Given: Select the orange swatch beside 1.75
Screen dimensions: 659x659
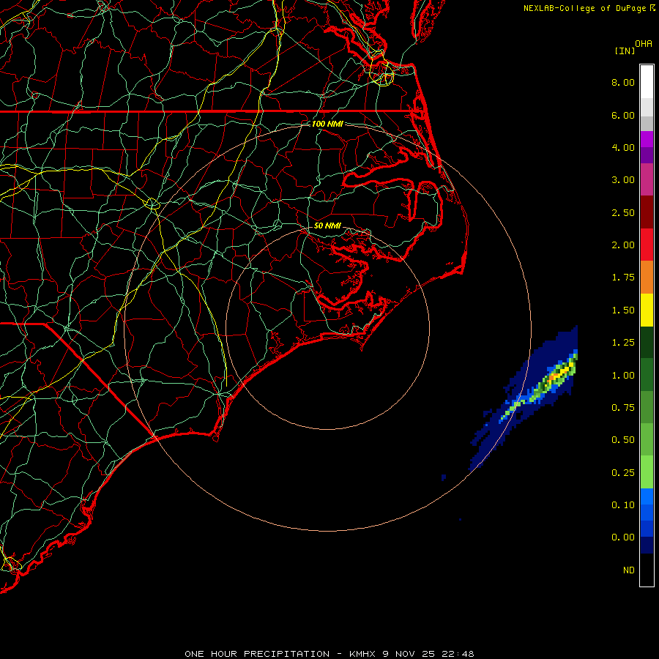Looking at the screenshot, I should [647, 278].
